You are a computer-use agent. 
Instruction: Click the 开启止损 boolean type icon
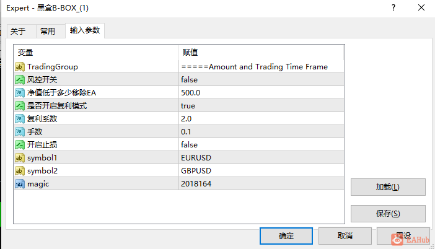(20, 145)
